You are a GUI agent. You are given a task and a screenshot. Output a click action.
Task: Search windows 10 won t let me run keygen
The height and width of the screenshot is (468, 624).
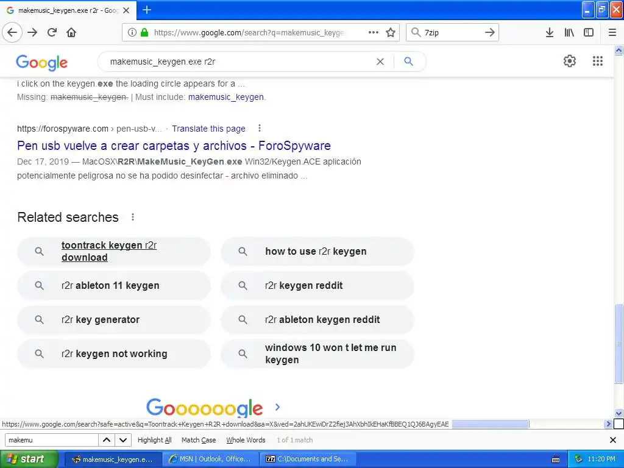317,353
